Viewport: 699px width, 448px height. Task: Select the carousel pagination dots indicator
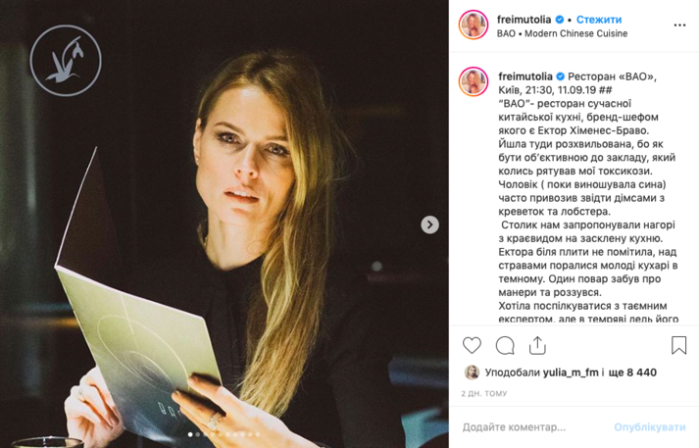[x=225, y=434]
